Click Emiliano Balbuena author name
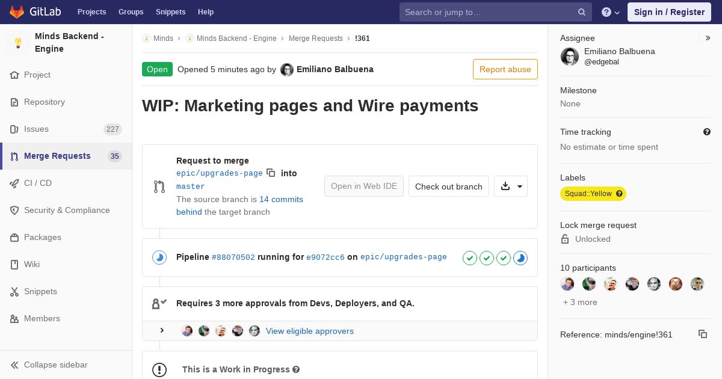Image resolution: width=722 pixels, height=379 pixels. point(335,69)
